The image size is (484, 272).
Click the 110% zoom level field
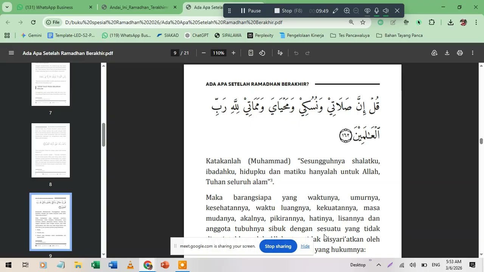pos(219,53)
